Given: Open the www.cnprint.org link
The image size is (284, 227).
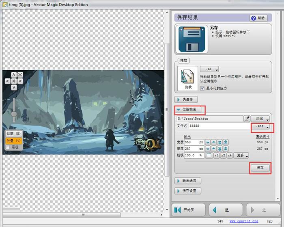Looking at the screenshot, I should (244, 221).
